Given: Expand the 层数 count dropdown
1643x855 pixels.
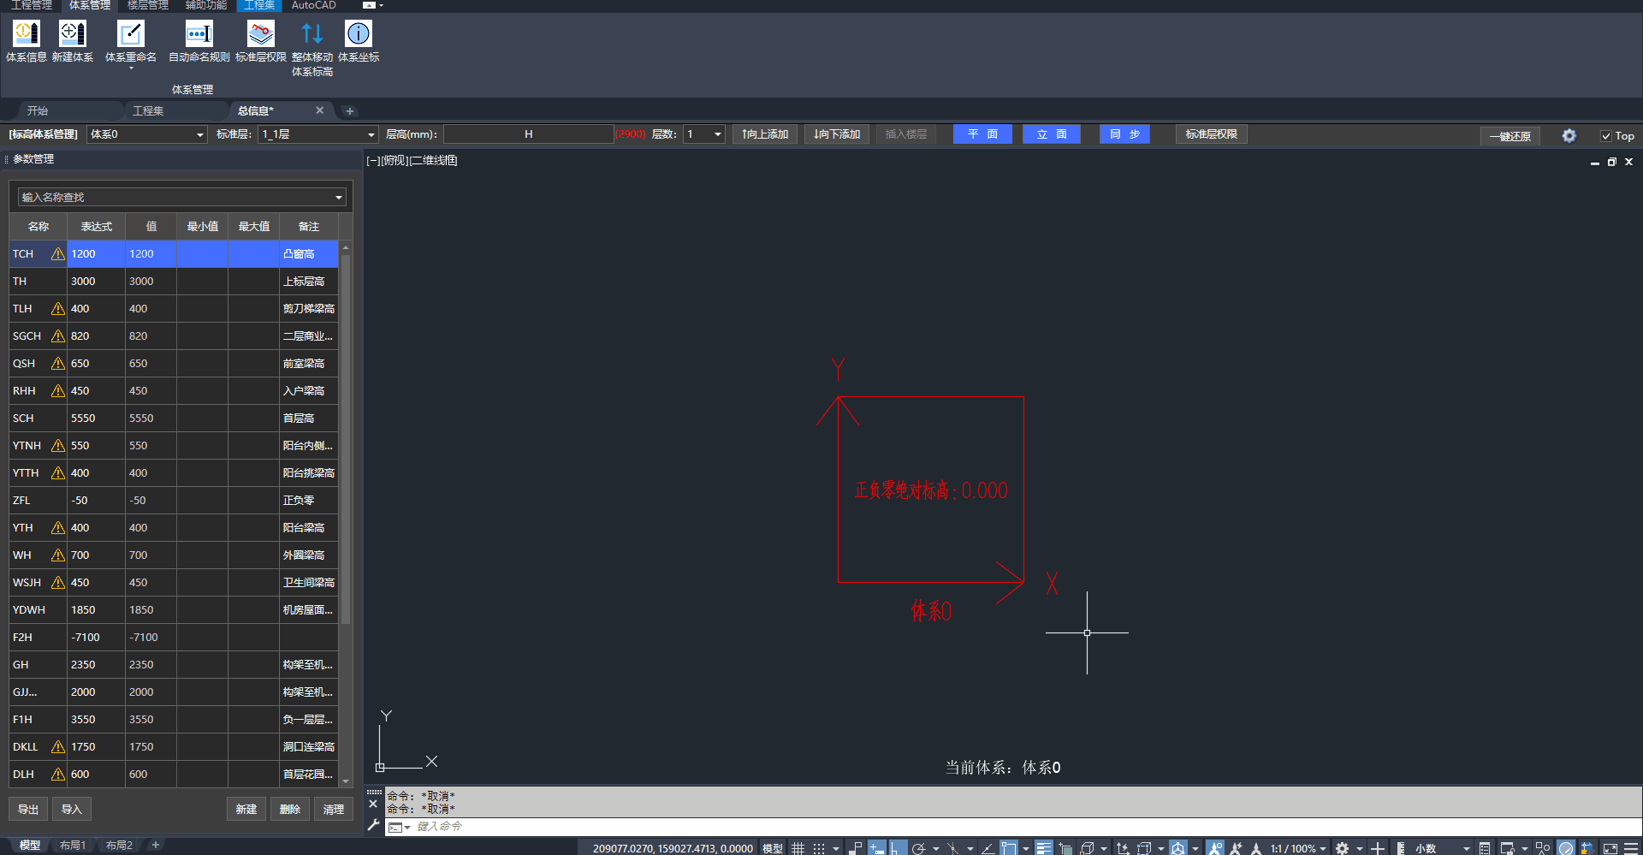Looking at the screenshot, I should click(717, 134).
